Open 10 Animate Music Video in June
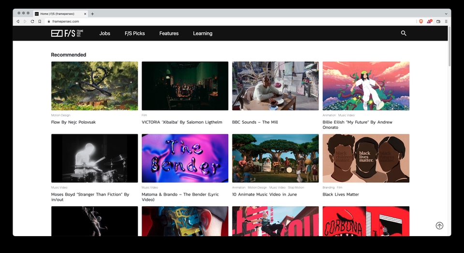Image resolution: width=464 pixels, height=253 pixels. pyautogui.click(x=264, y=194)
